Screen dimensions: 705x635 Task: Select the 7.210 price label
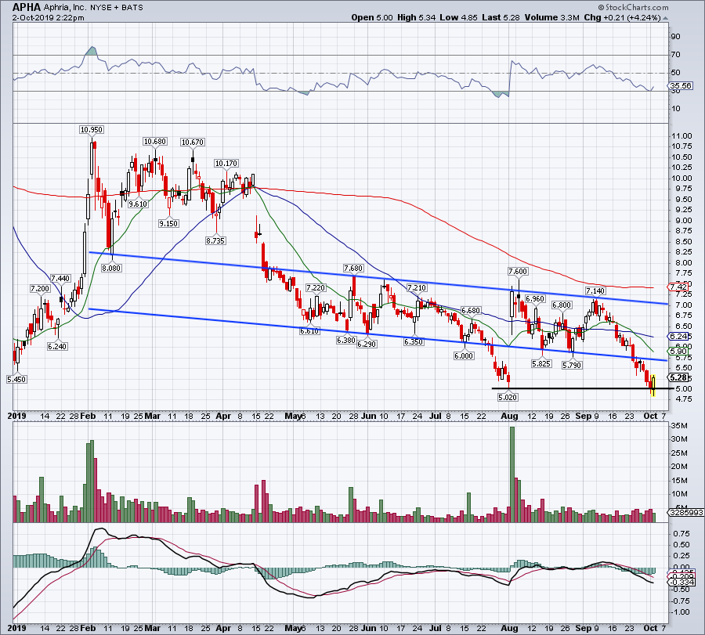[x=417, y=287]
